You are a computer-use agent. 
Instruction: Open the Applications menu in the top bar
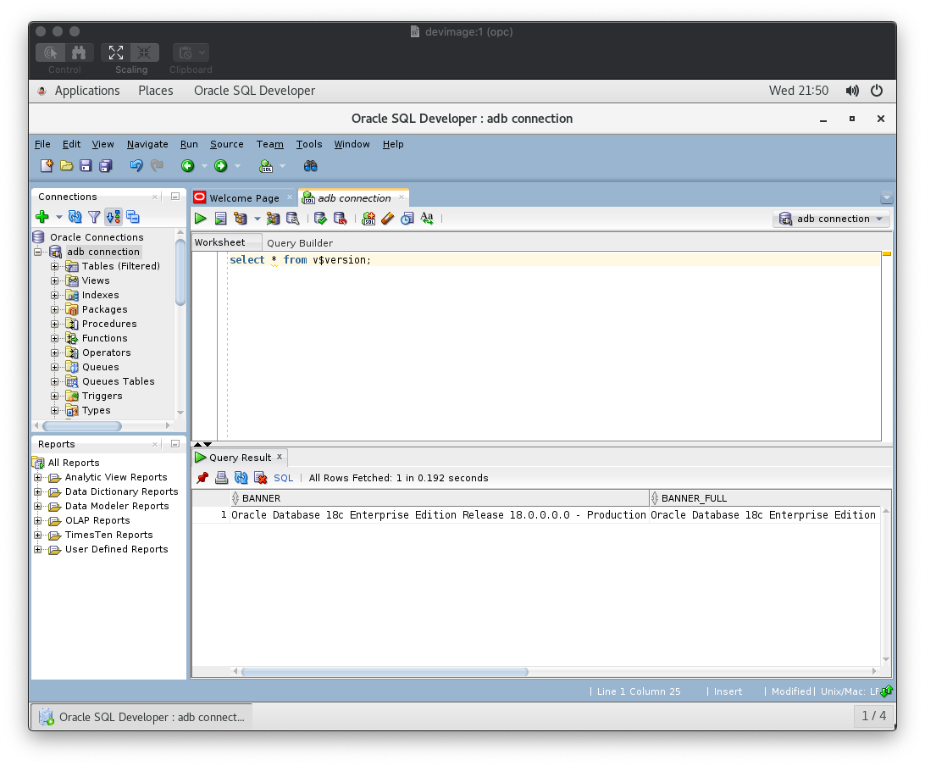(86, 91)
